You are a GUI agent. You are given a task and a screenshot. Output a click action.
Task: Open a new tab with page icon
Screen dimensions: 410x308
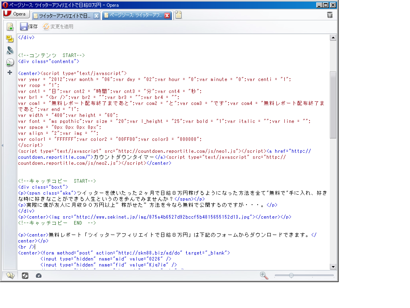point(178,15)
